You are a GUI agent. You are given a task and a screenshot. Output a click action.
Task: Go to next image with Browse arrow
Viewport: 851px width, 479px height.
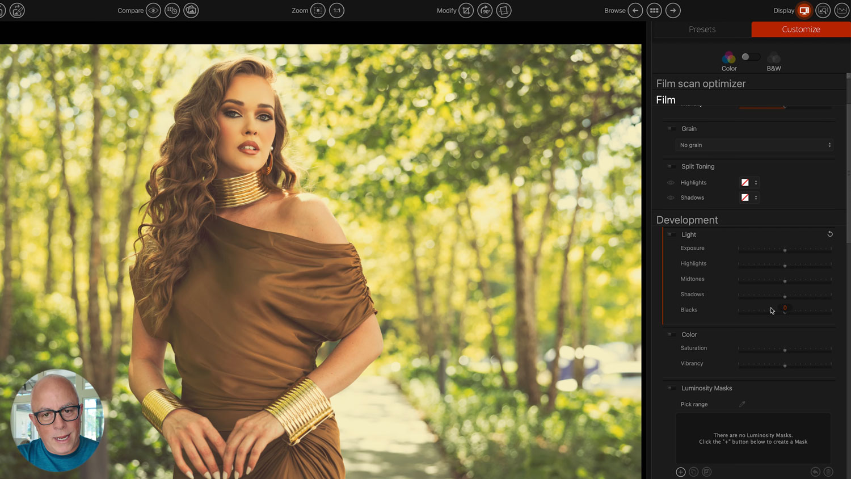click(x=673, y=10)
